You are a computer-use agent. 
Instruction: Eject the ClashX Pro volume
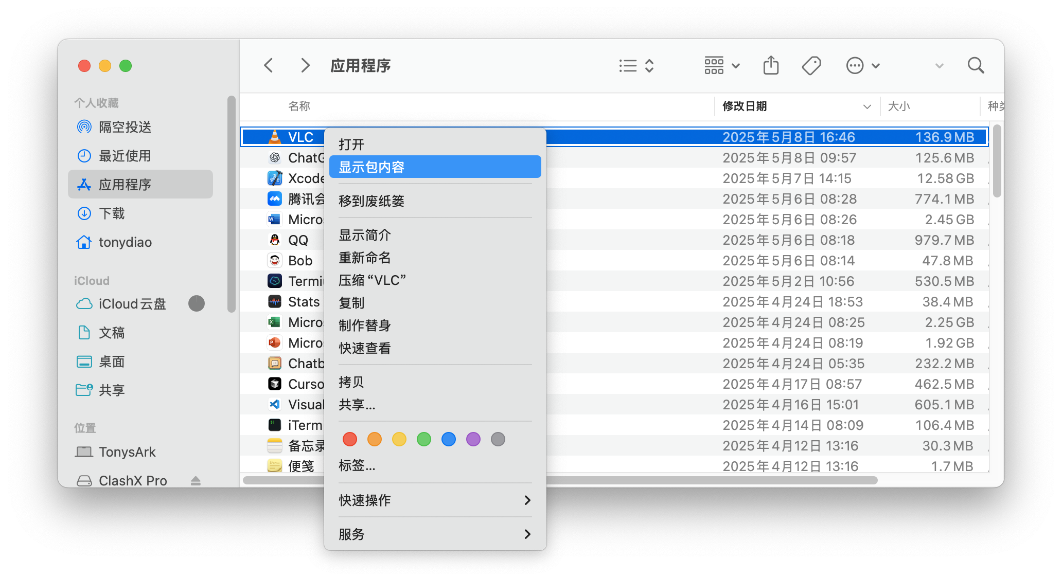pyautogui.click(x=196, y=481)
